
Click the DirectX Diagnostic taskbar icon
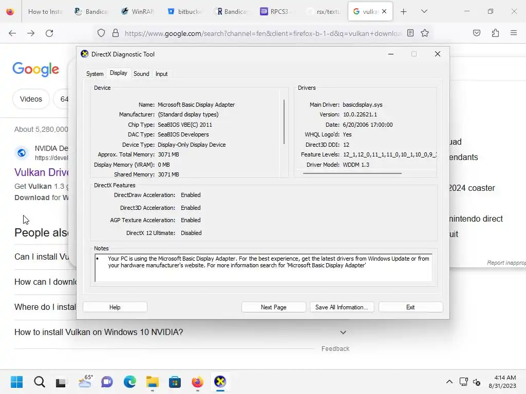220,382
